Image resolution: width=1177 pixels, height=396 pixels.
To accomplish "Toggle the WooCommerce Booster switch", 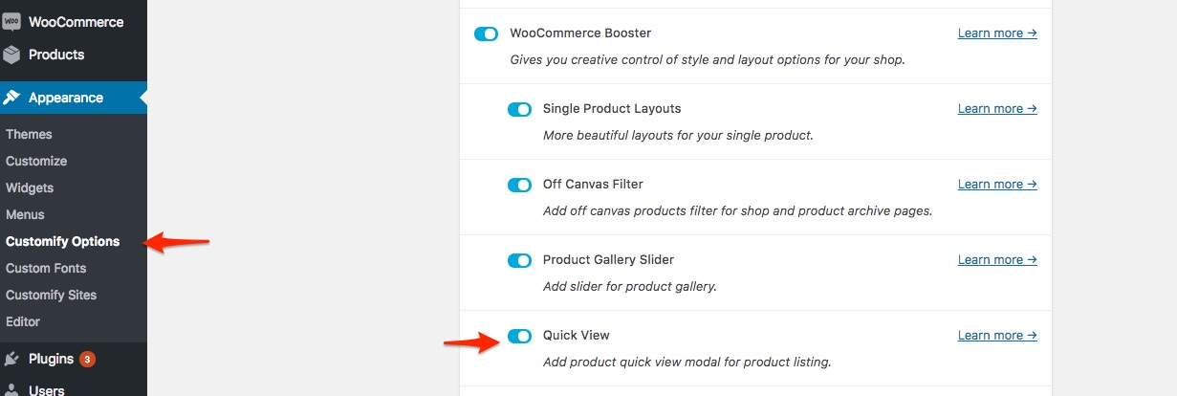I will pos(487,33).
